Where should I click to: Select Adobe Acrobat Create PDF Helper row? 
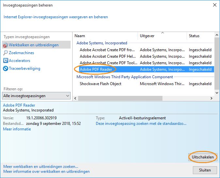coord(108,56)
